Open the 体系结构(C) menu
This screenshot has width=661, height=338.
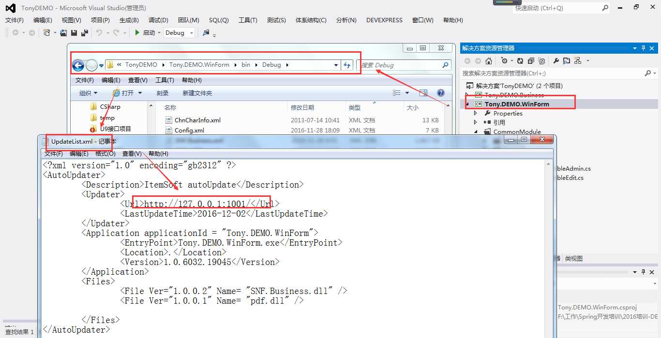pyautogui.click(x=311, y=20)
